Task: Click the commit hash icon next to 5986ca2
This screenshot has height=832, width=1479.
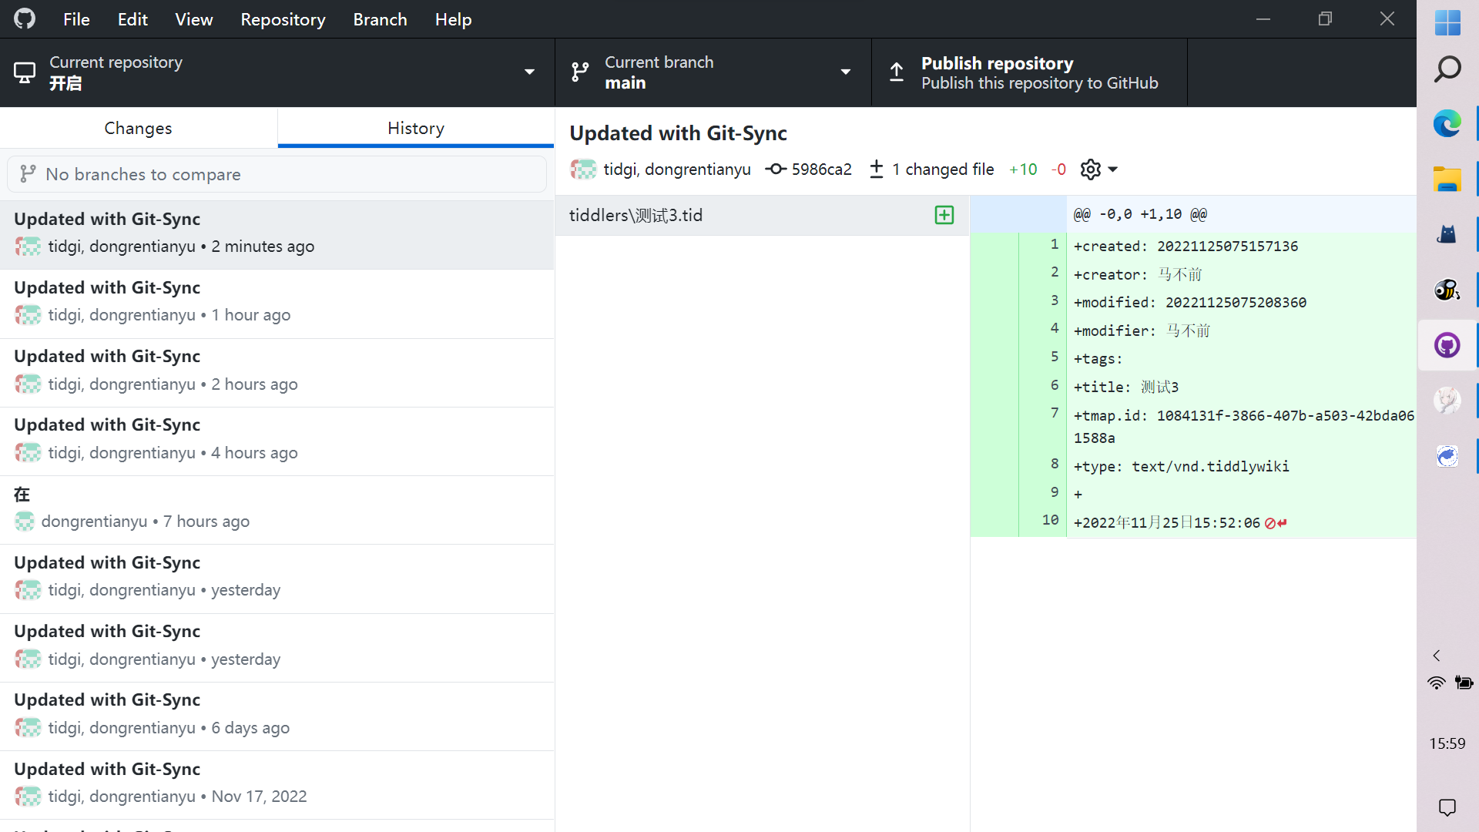Action: [776, 169]
